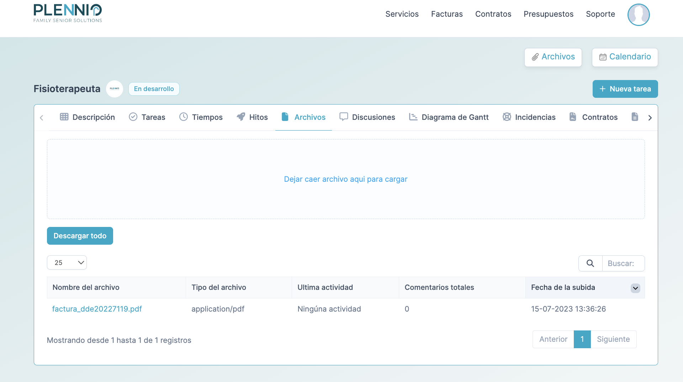Open the user profile avatar menu
The width and height of the screenshot is (683, 382).
click(639, 15)
